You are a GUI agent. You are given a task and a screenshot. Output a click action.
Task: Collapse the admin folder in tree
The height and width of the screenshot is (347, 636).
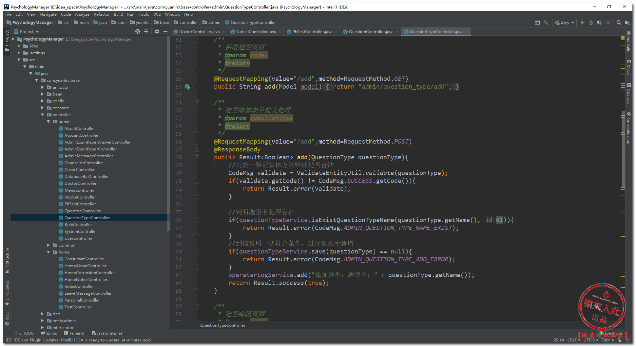pos(48,122)
